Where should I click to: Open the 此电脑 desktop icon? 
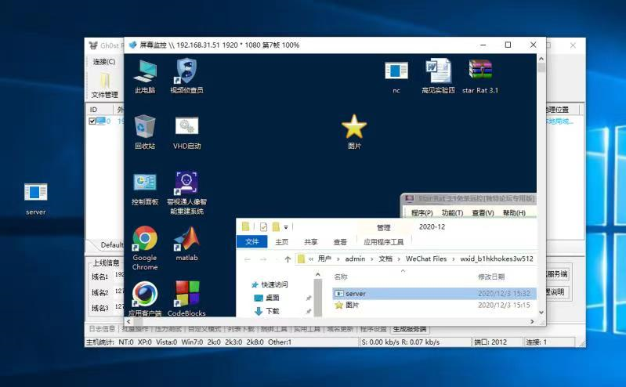click(145, 72)
